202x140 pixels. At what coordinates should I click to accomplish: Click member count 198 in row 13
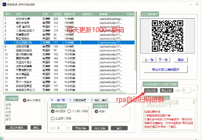56,66
